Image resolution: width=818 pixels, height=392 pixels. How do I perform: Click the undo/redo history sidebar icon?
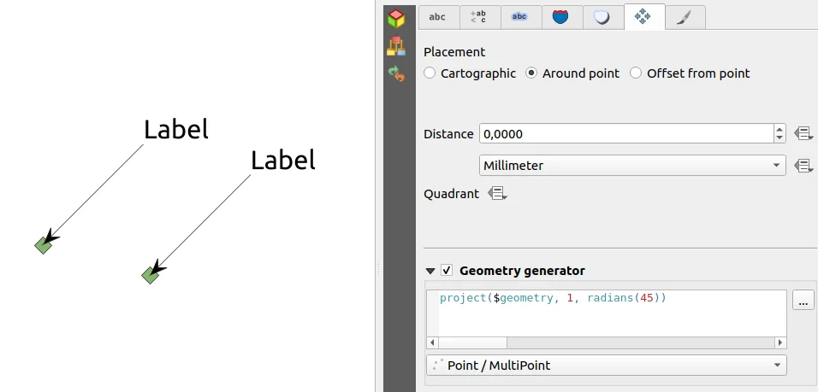pos(395,73)
